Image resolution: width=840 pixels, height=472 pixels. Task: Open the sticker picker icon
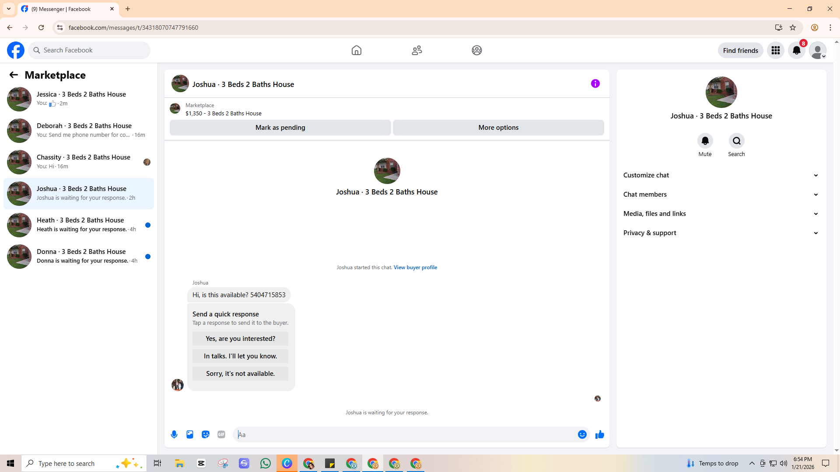point(206,434)
